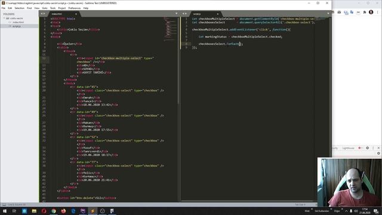This screenshot has height=215, width=382.
Task: Collapse the coklu-secim folder in sidebar
Action: click(x=4, y=19)
